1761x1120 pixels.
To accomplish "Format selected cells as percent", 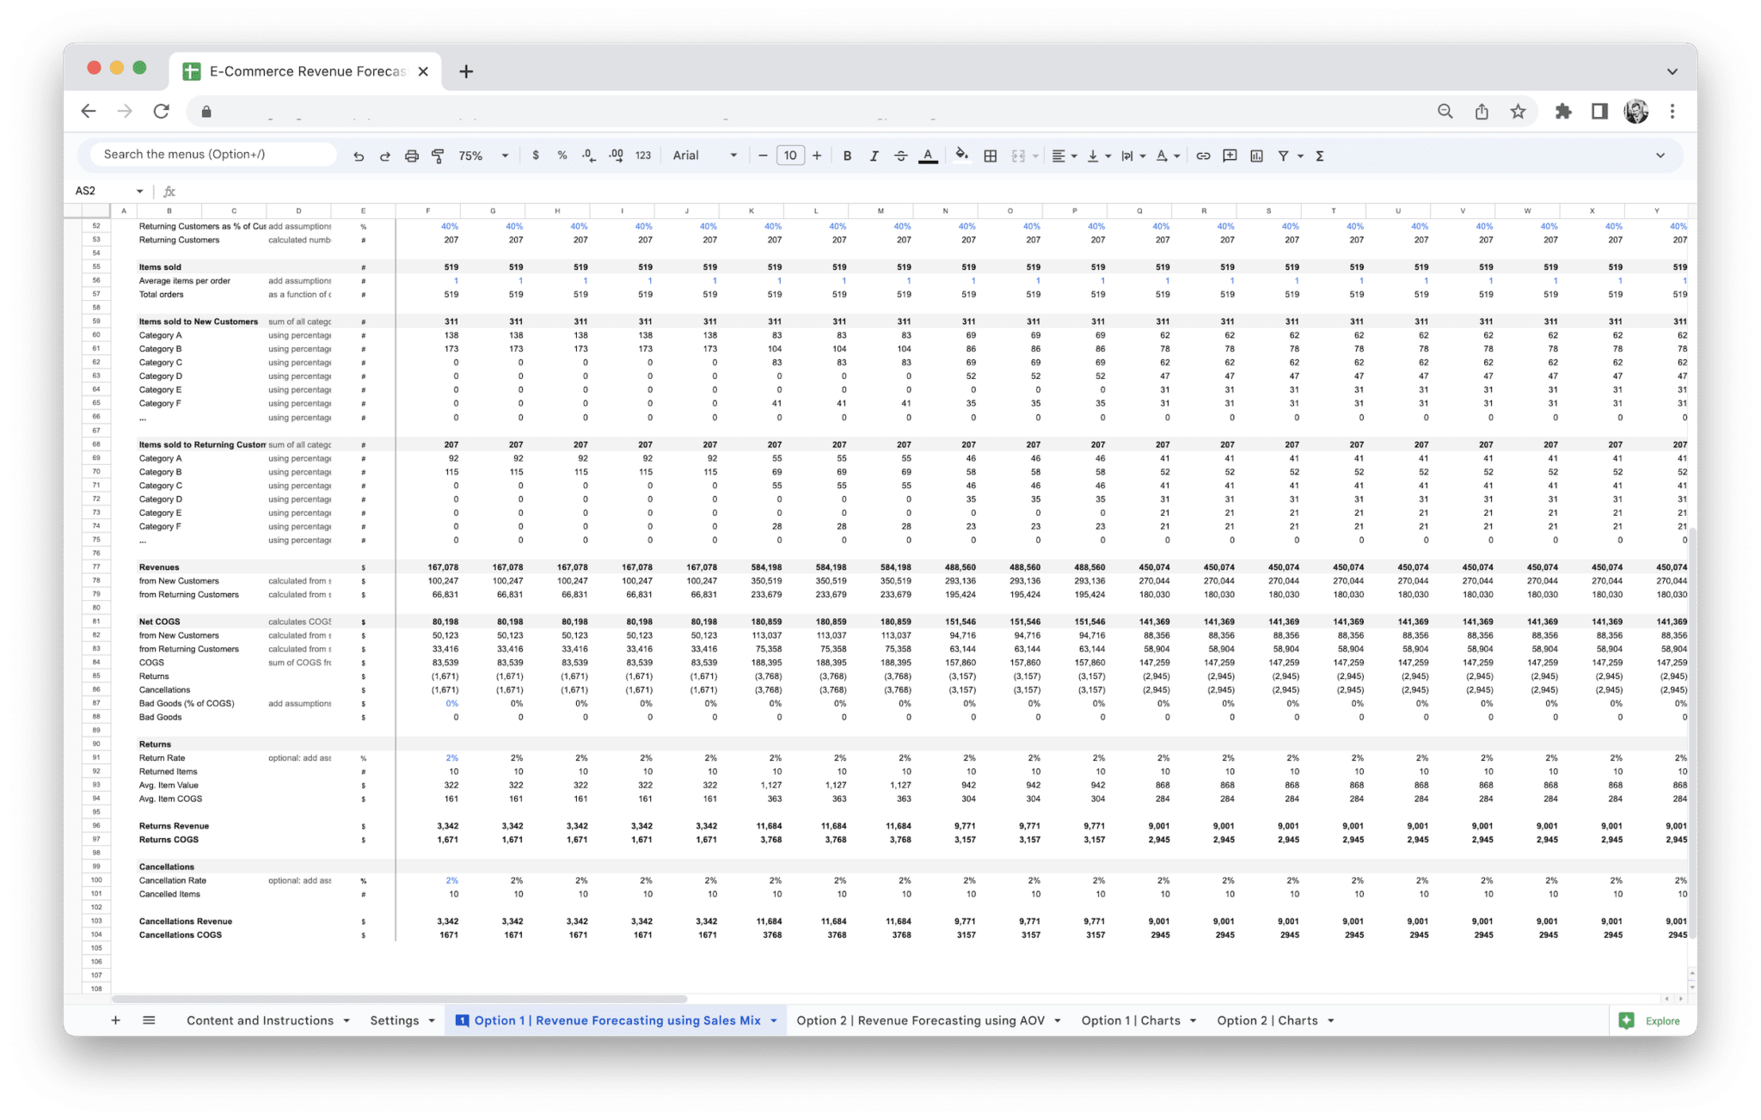I will click(562, 156).
